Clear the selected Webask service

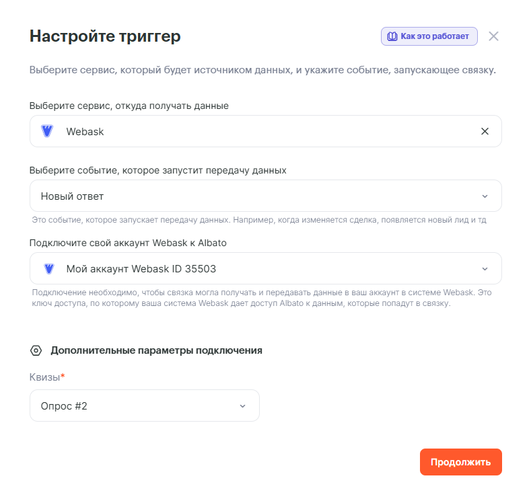(485, 131)
